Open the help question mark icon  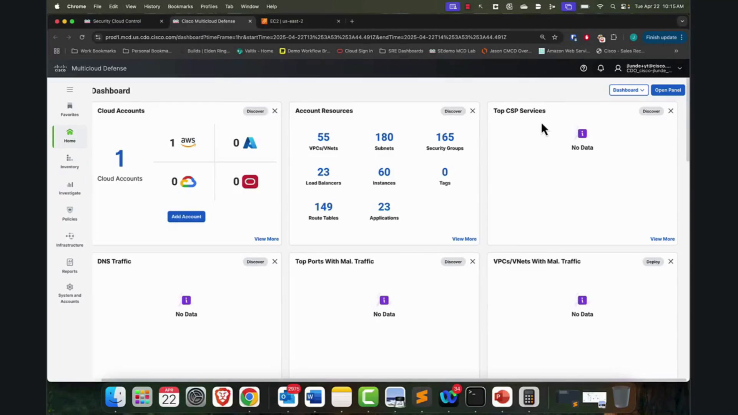pos(583,68)
